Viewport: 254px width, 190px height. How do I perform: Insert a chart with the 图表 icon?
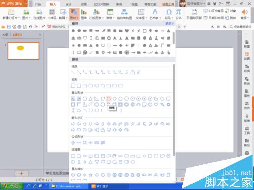pos(84,14)
